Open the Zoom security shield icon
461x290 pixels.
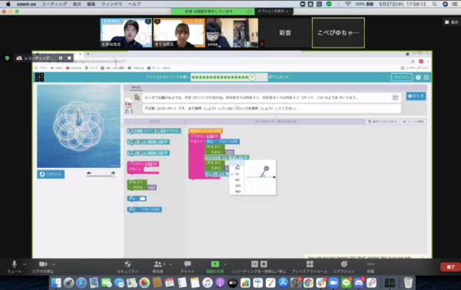point(128,264)
